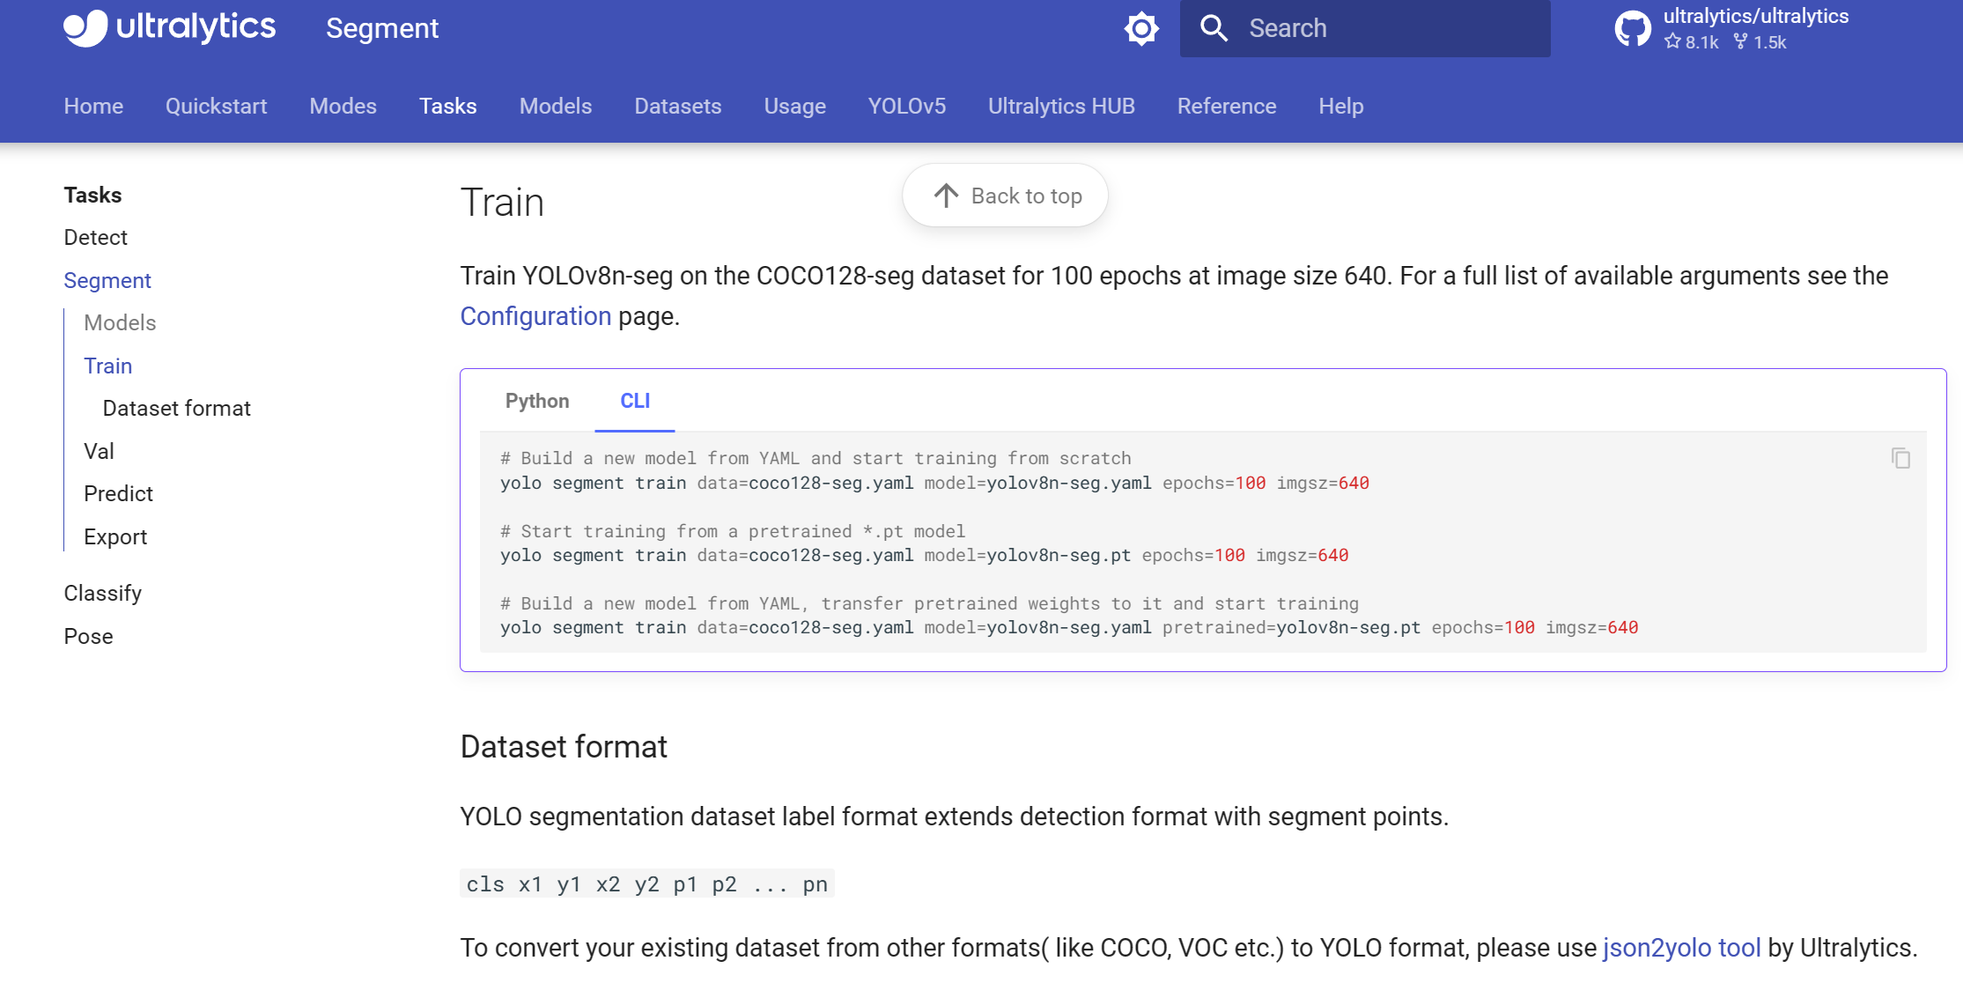
Task: Click the search magnifier icon
Action: coord(1214,27)
